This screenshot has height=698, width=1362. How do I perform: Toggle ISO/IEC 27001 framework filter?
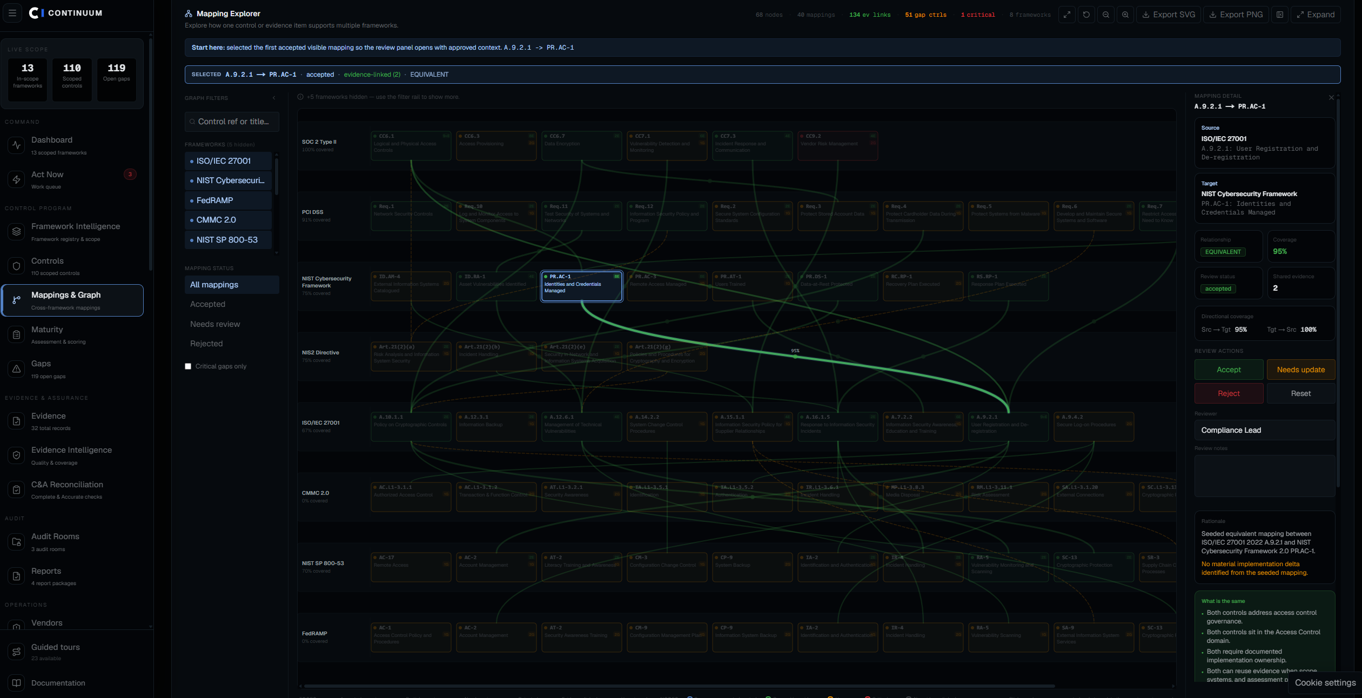coord(228,161)
